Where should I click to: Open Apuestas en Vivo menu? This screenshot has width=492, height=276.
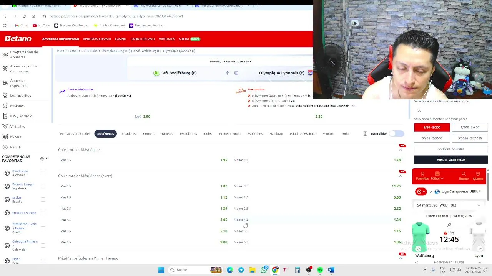click(97, 39)
